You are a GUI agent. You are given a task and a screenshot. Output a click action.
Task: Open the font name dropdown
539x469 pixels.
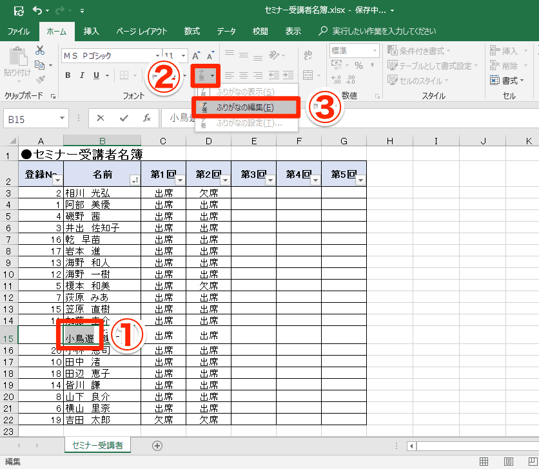coord(157,55)
